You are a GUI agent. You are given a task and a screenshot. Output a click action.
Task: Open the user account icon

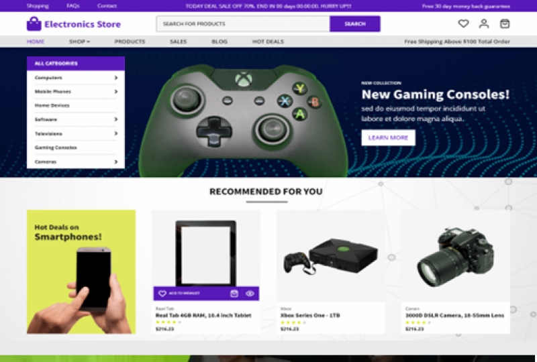[x=484, y=23]
